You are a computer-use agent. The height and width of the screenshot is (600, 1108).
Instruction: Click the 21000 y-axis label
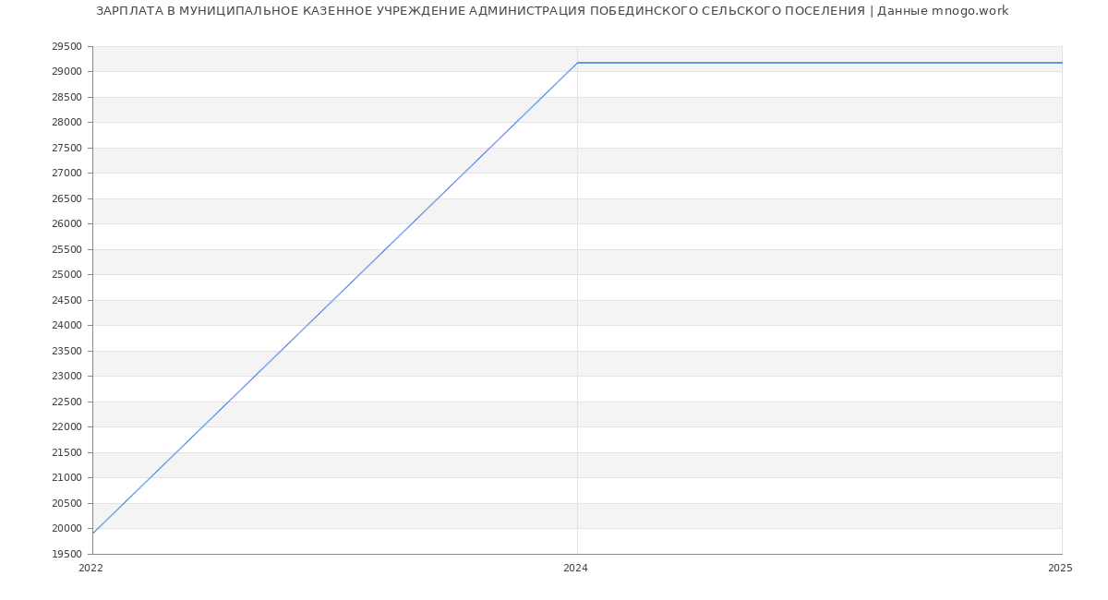coord(66,478)
